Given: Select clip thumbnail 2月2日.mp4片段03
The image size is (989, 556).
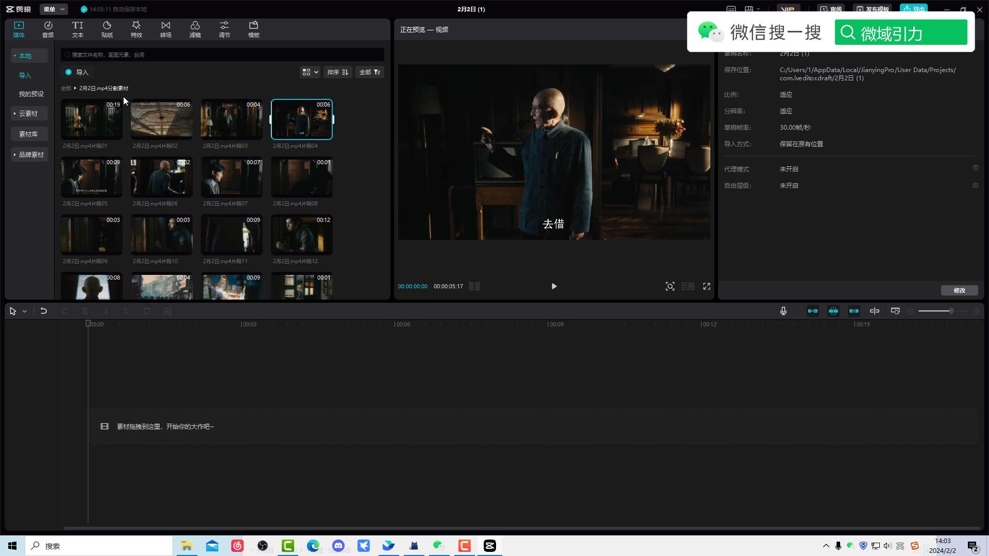Looking at the screenshot, I should click(x=232, y=119).
